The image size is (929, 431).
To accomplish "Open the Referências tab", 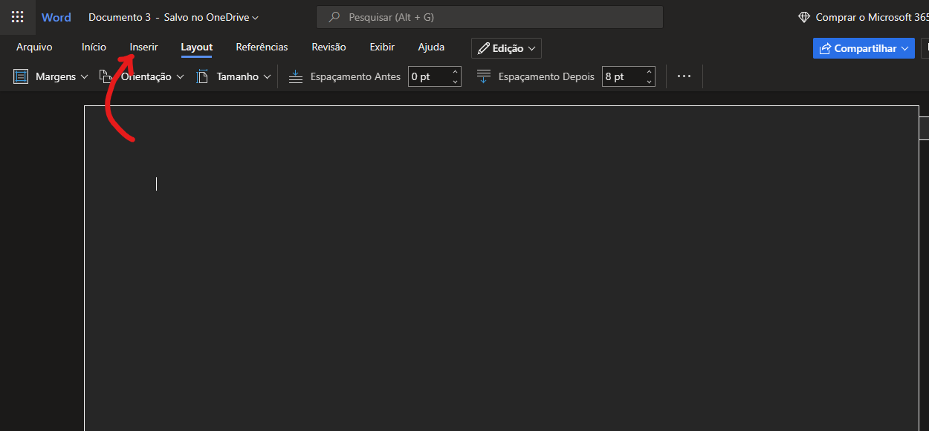I will click(x=262, y=47).
